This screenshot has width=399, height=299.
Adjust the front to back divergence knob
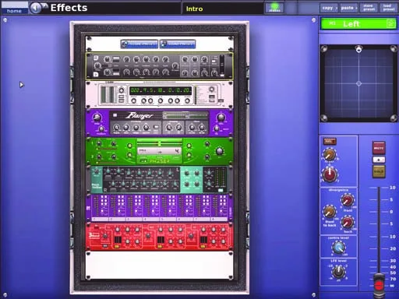pos(330,212)
